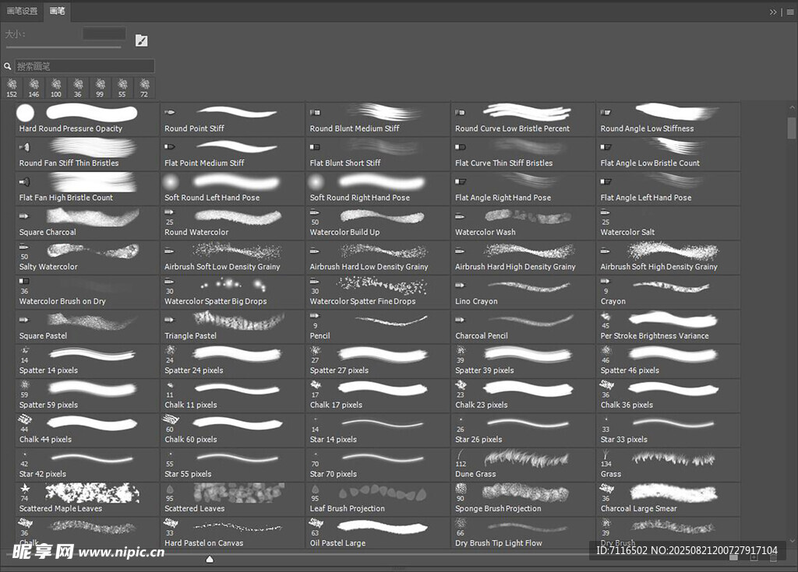This screenshot has width=798, height=572.
Task: Select the Watercolor Spatter Big Drops brush
Action: (x=232, y=292)
